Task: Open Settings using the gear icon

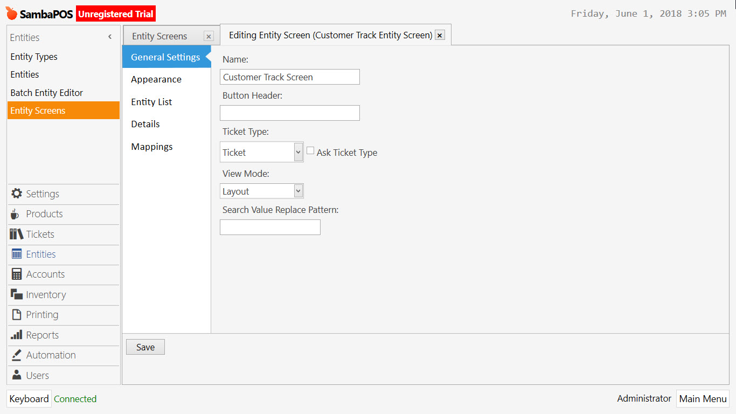Action: coord(16,194)
